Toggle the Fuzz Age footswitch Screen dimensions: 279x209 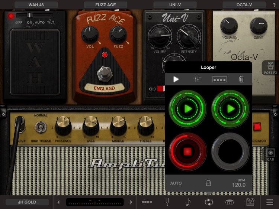pyautogui.click(x=105, y=74)
